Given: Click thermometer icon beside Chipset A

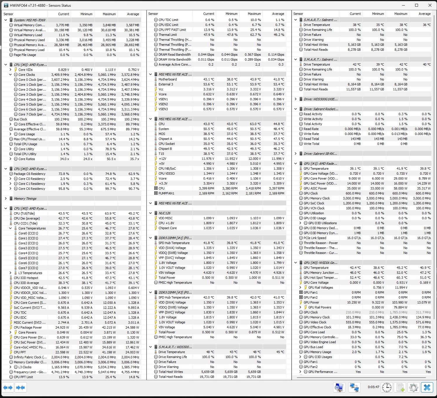Looking at the screenshot, I should pyautogui.click(x=156, y=139).
